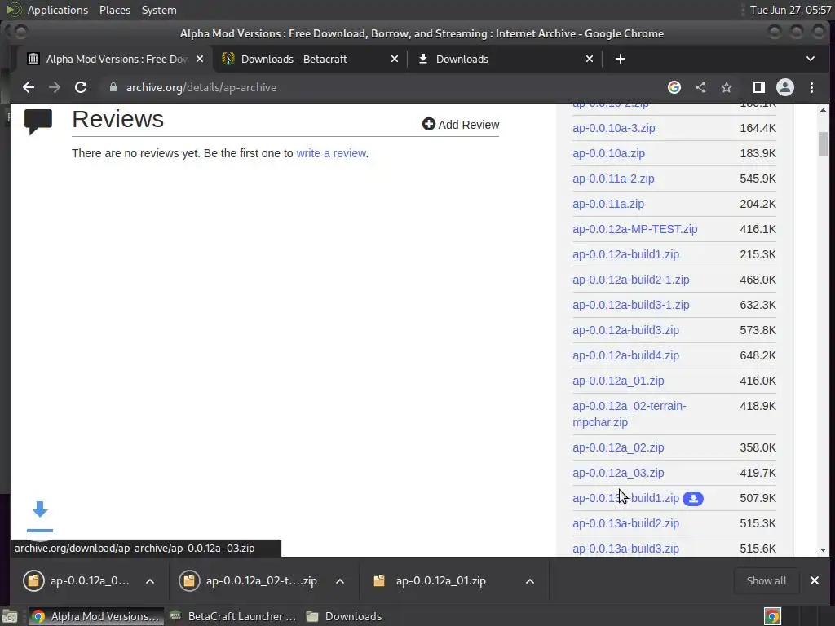Download ap-0.0.10a-3.zip
The image size is (835, 626).
613,128
